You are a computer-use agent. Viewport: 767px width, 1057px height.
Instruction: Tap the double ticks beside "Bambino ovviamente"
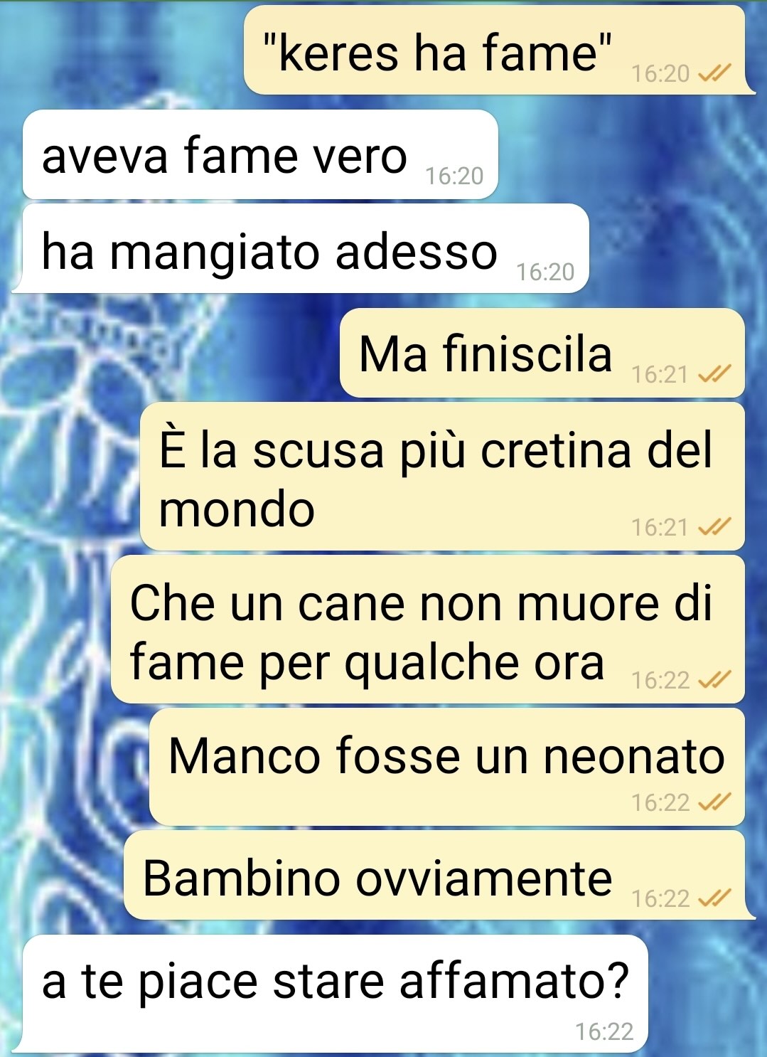click(x=714, y=898)
